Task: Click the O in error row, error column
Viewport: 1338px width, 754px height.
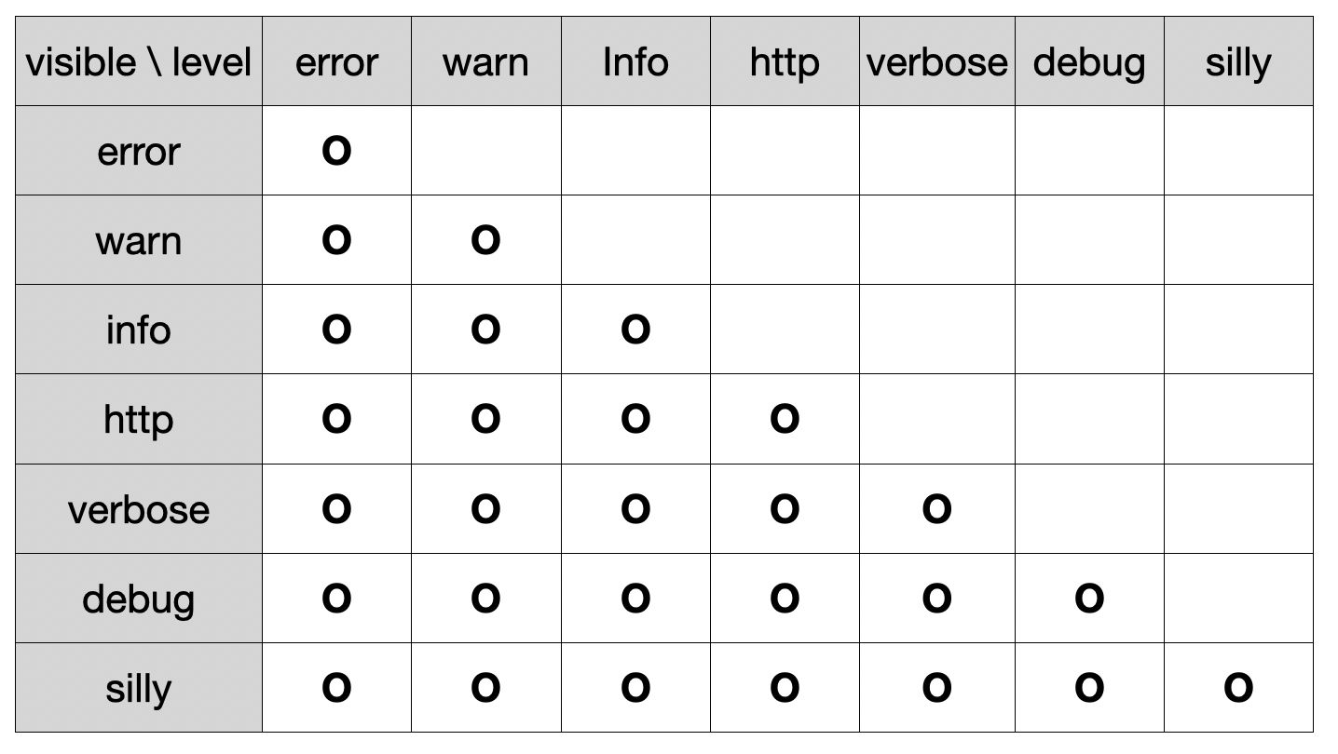Action: click(x=336, y=150)
